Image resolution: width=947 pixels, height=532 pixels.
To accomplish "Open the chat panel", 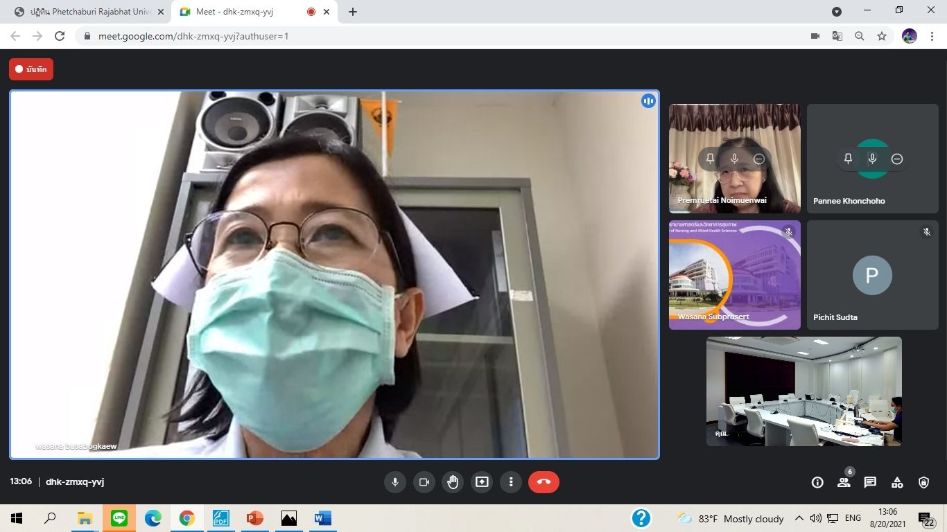I will (870, 483).
